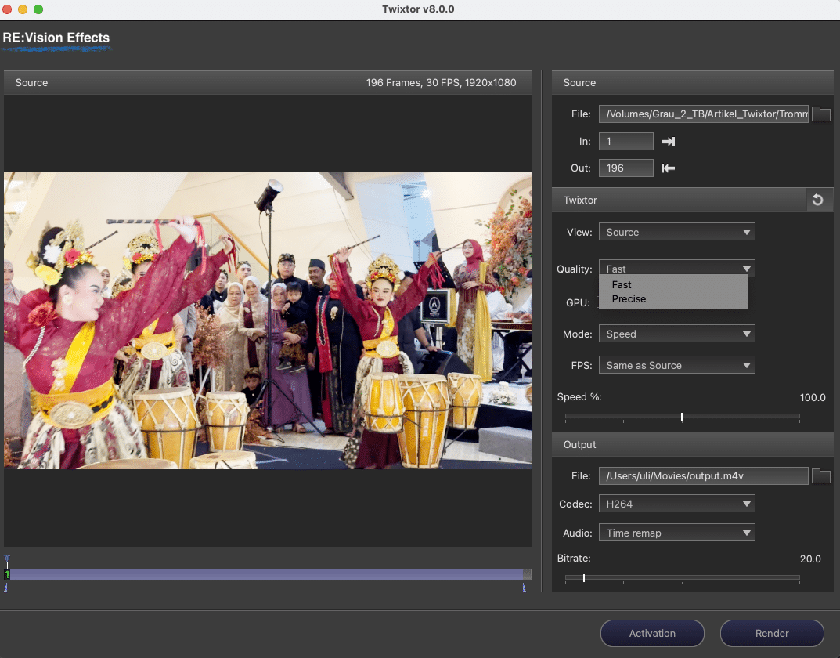The height and width of the screenshot is (658, 840).
Task: Reset Twixtor settings with the circular arrow icon
Action: 819,200
